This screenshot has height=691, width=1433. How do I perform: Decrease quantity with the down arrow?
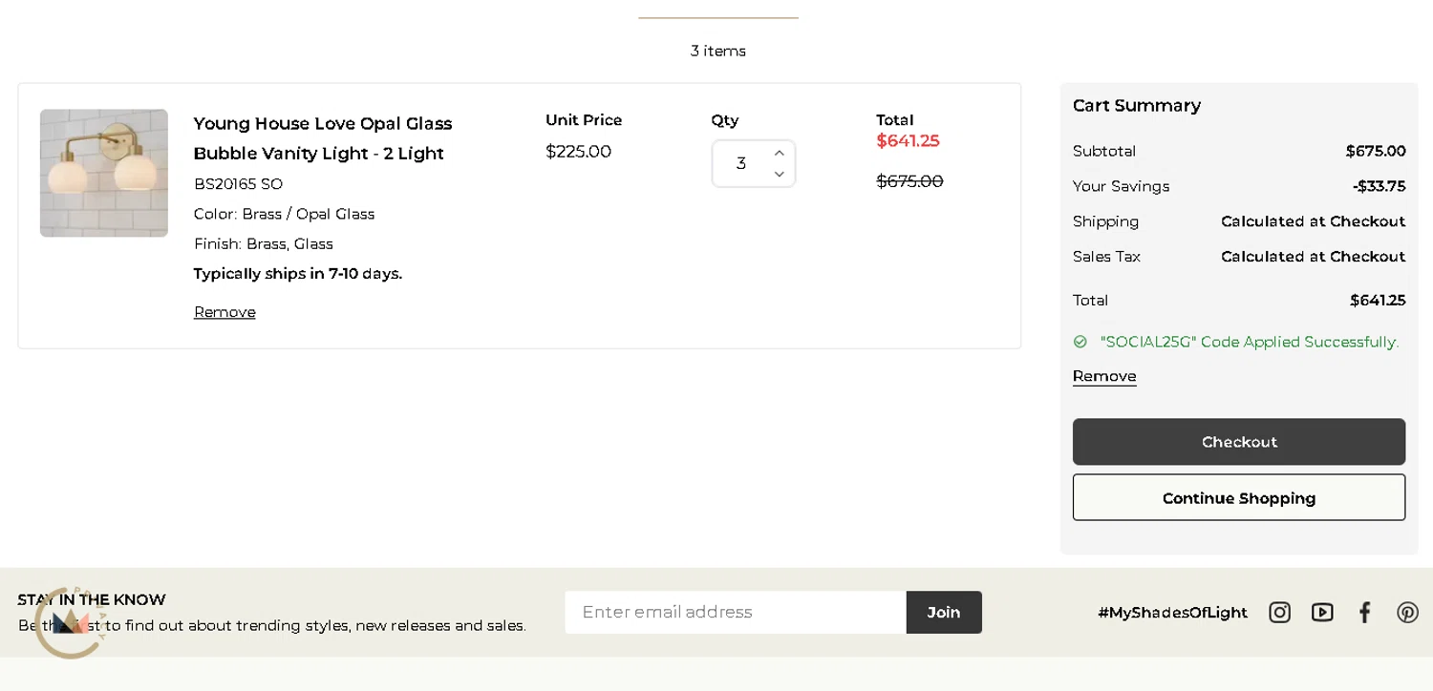[x=779, y=175]
